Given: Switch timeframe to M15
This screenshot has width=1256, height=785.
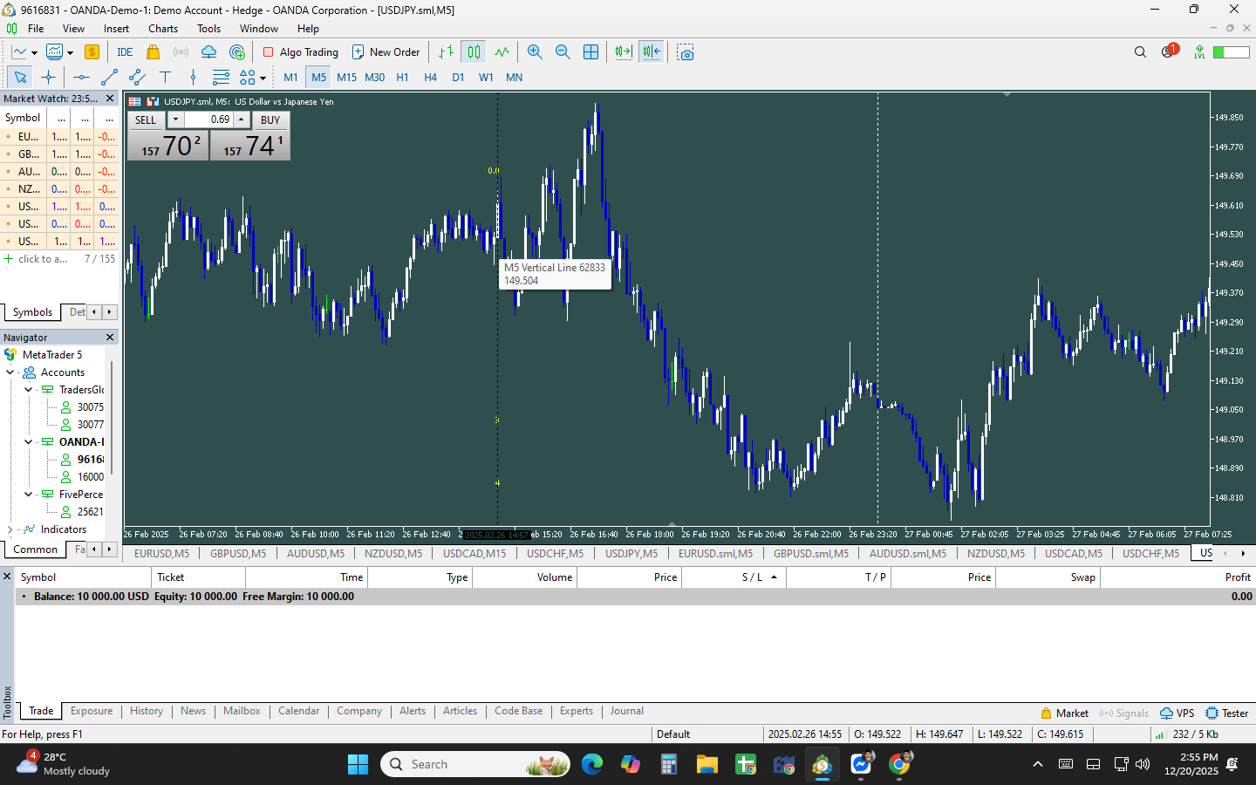Looking at the screenshot, I should (x=346, y=78).
